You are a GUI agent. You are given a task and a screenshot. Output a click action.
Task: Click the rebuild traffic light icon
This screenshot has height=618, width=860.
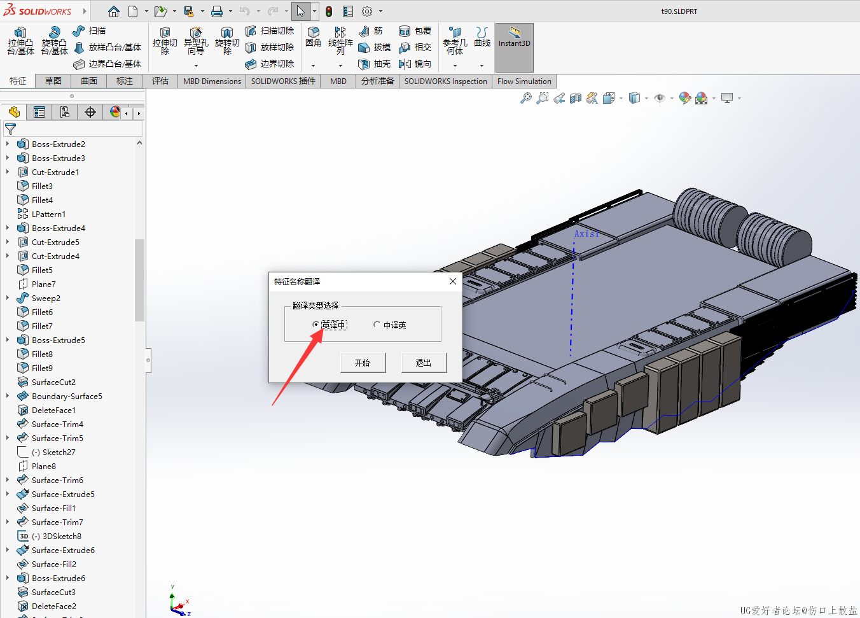coord(329,11)
